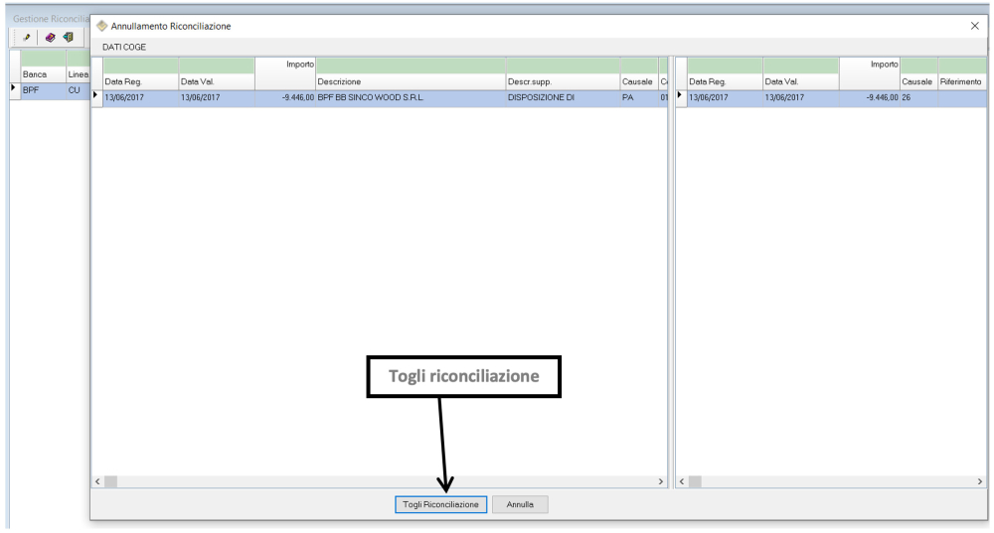Click the purple book icon in toolbar
The height and width of the screenshot is (533, 994).
coord(50,38)
